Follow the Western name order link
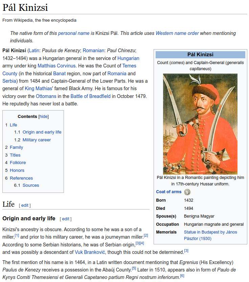 pos(177,33)
